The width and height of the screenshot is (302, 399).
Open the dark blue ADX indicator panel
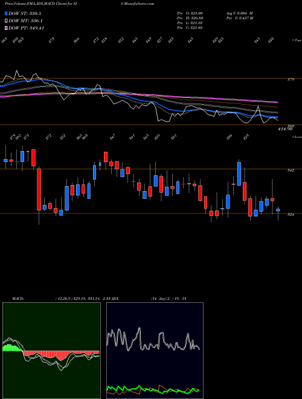click(x=155, y=351)
